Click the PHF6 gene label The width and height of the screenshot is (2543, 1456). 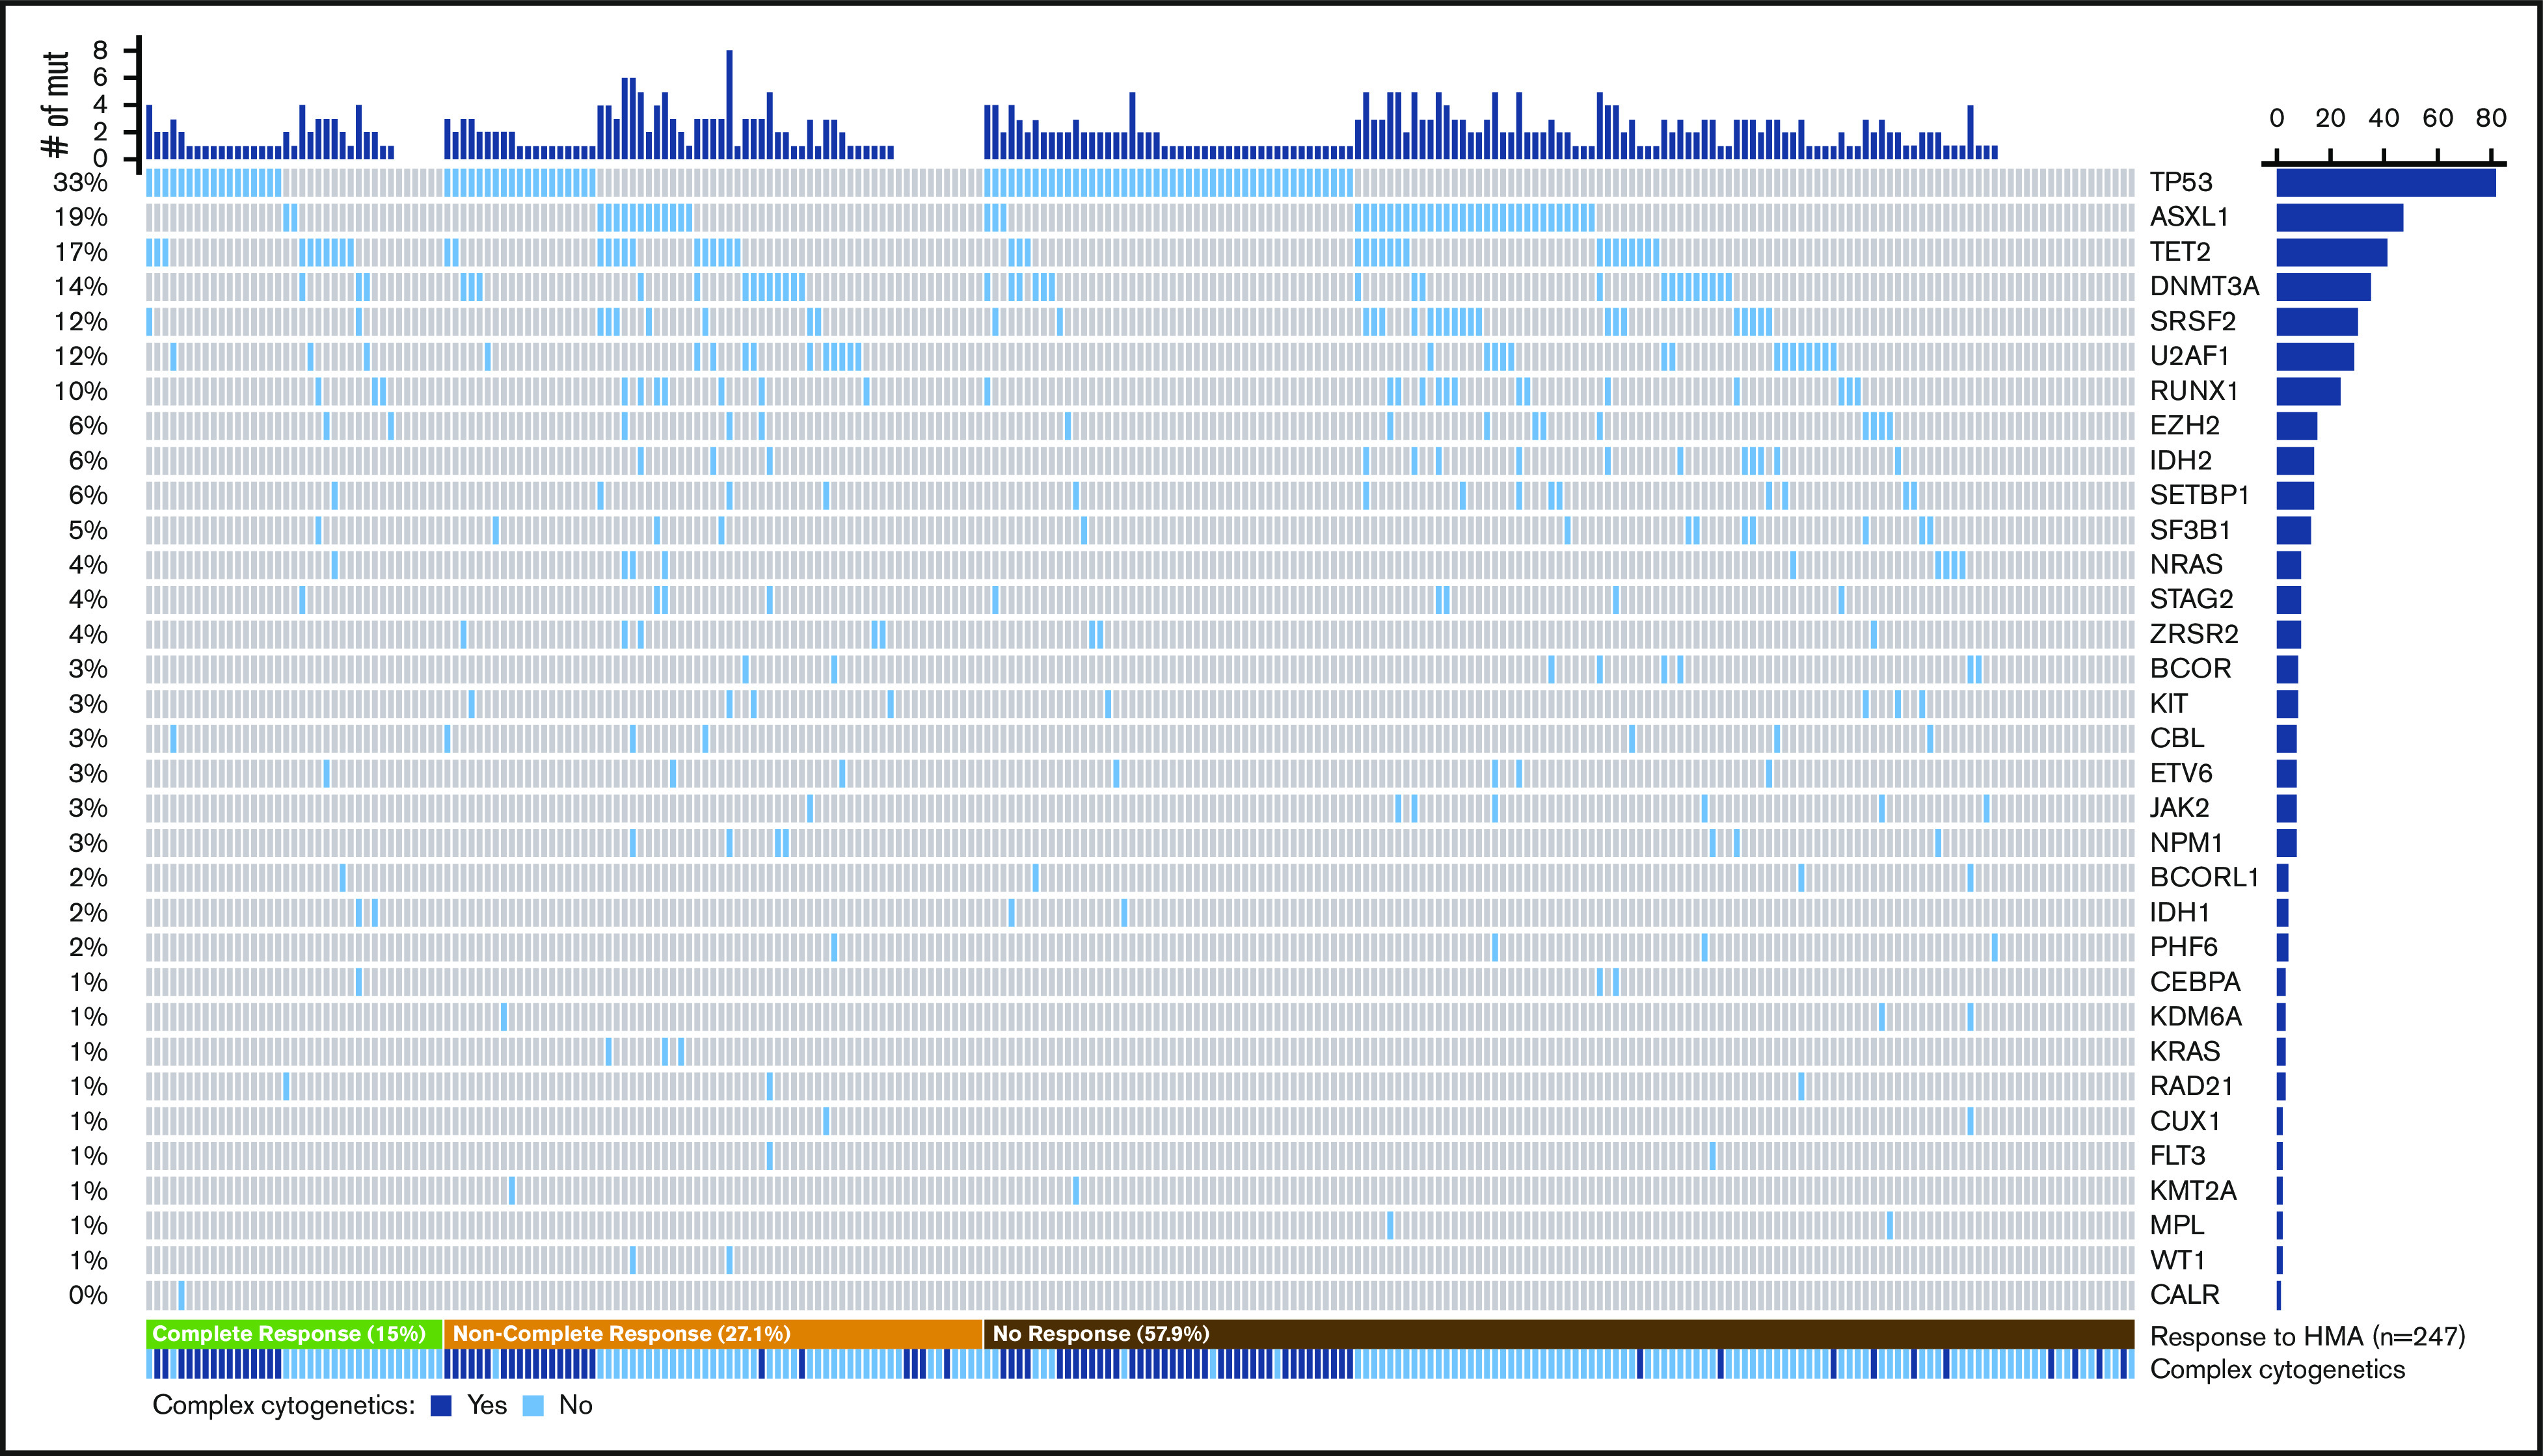tap(2184, 947)
